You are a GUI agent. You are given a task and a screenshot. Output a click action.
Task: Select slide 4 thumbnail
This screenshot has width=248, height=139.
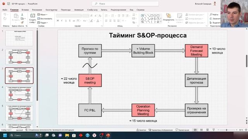pos(19,94)
